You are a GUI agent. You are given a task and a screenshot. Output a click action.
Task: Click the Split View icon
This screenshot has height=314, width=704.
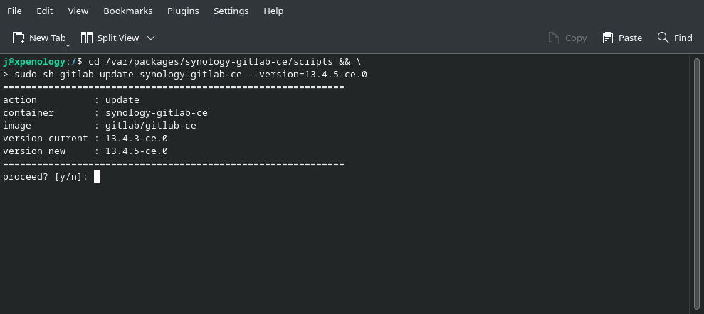tap(87, 38)
